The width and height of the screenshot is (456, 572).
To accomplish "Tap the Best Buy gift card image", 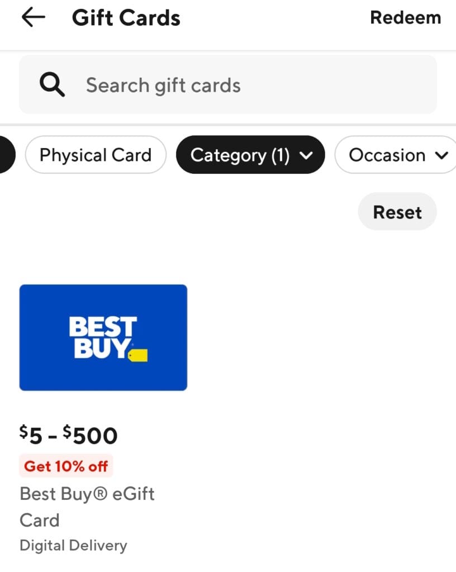I will (103, 337).
